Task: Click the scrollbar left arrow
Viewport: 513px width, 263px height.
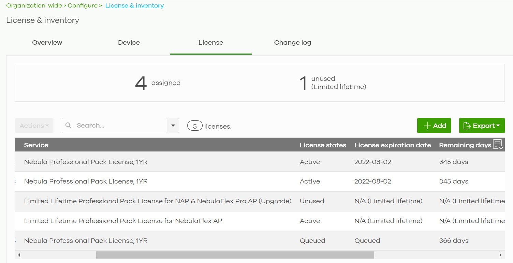Action: pyautogui.click(x=19, y=255)
